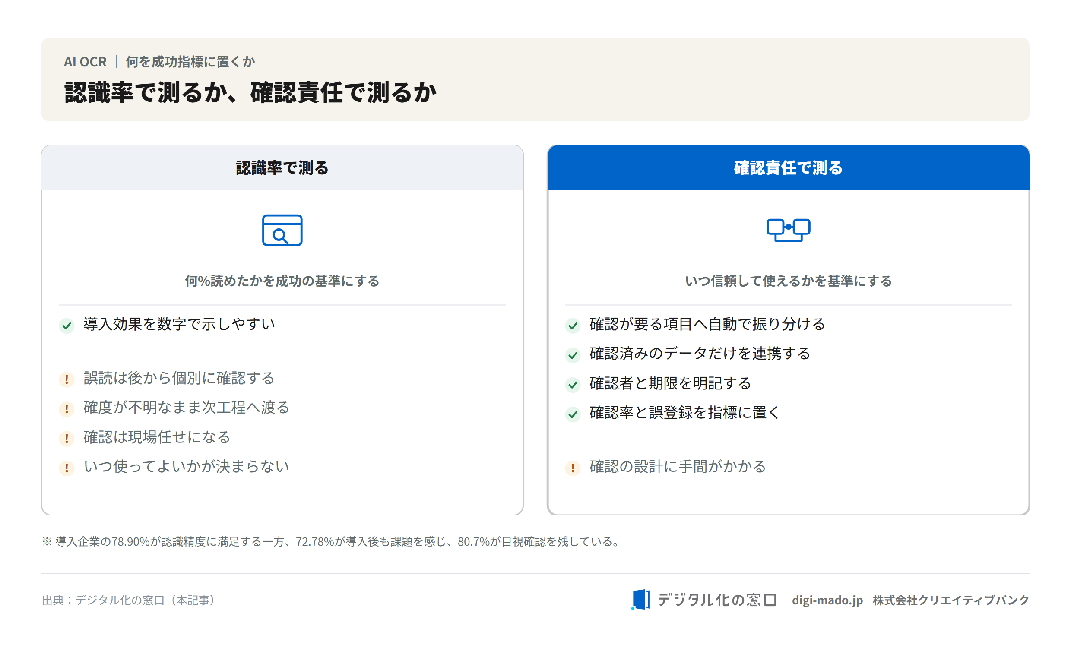Click 株式会社クリエイティブバンク in the footer
Screen dimensions: 1071x651
coord(951,600)
